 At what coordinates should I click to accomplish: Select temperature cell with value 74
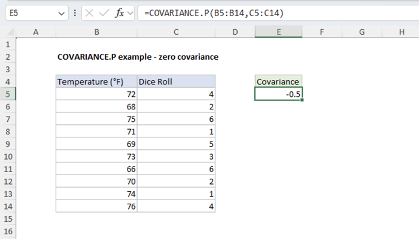click(x=96, y=194)
